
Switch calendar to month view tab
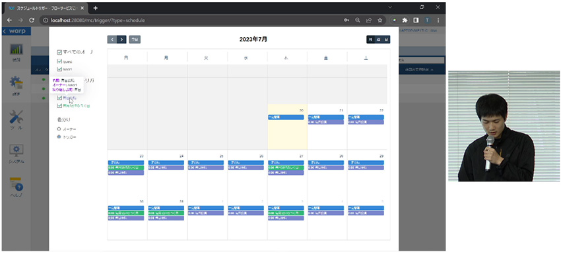pyautogui.click(x=370, y=40)
